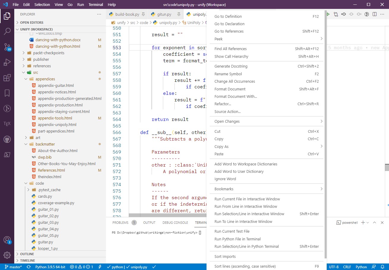Select Python 3.9.5 64-bit interpreter

pyautogui.click(x=50, y=267)
